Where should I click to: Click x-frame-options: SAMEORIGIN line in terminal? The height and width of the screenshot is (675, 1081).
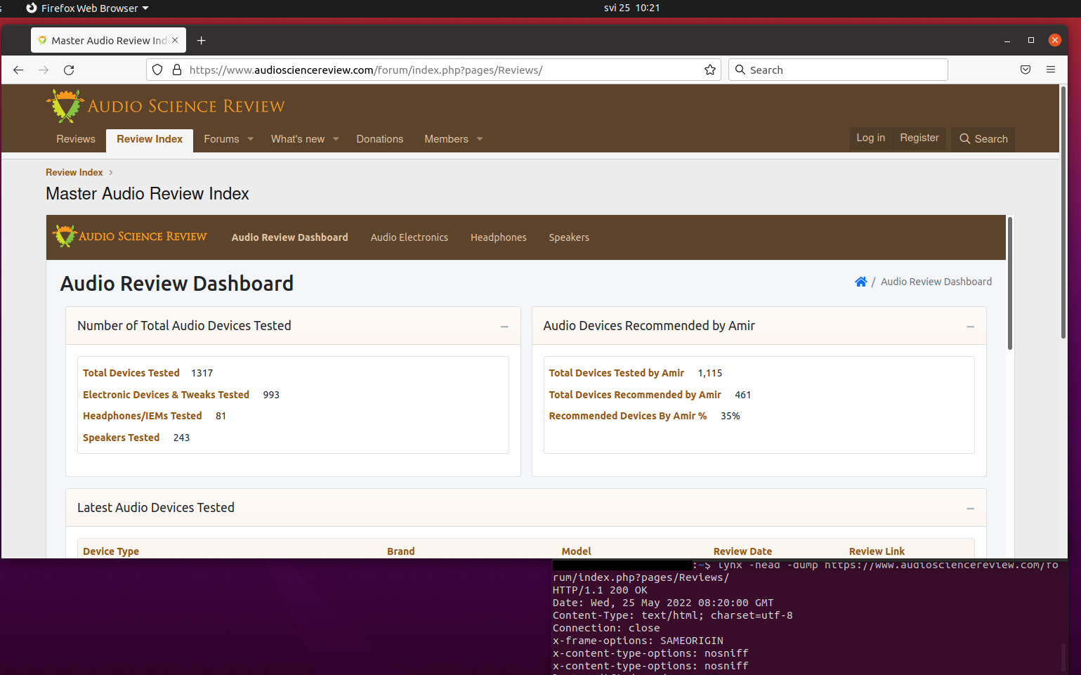coord(638,641)
